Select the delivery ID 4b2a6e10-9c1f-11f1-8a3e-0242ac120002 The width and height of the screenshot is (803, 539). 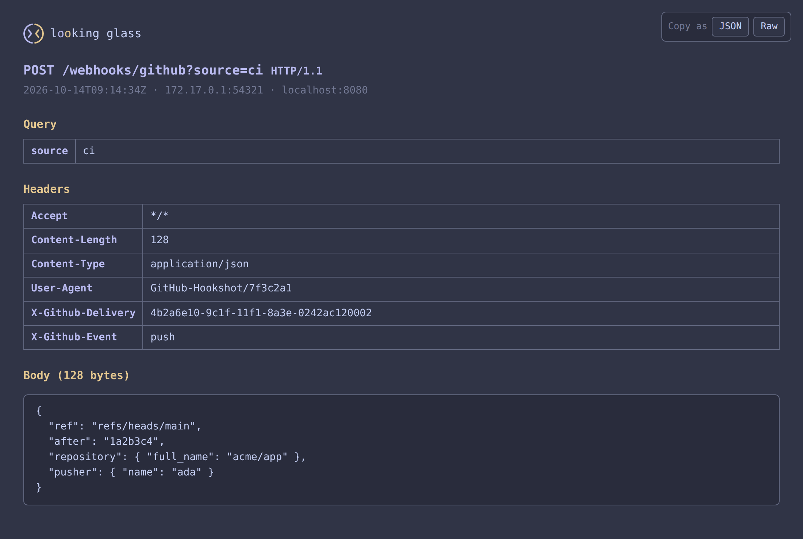[461, 313]
